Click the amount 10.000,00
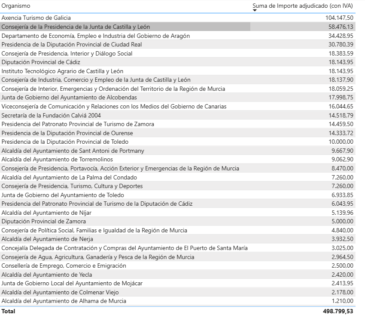This screenshot has width=365, height=315. tap(341, 142)
